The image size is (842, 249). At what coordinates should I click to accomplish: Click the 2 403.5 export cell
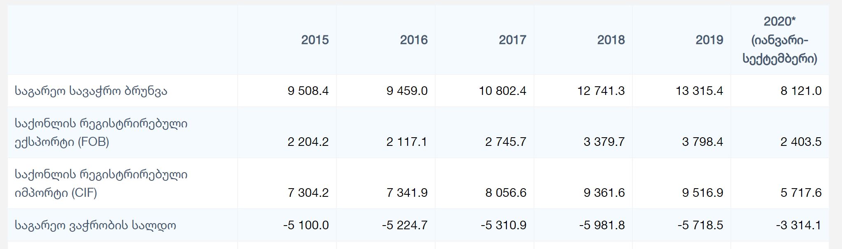tap(801, 142)
